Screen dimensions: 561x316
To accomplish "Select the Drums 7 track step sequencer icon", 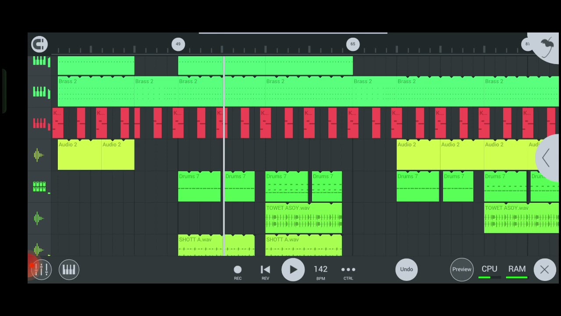I will pos(39,187).
